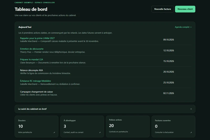Click Votre portefeuille text on Dossiers card
Image resolution: width=210 pixels, height=140 pixels.
[25, 132]
